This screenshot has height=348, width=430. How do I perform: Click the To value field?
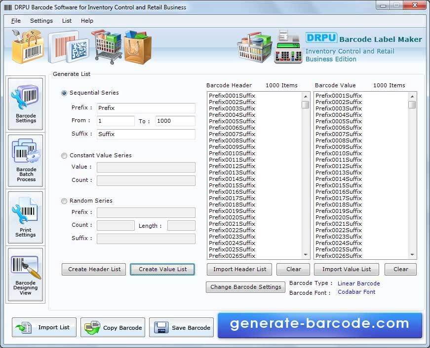175,121
